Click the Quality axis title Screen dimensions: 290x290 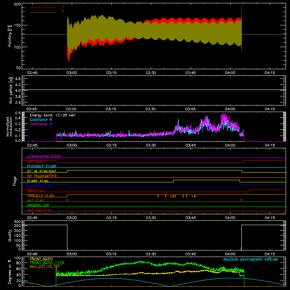click(x=10, y=235)
